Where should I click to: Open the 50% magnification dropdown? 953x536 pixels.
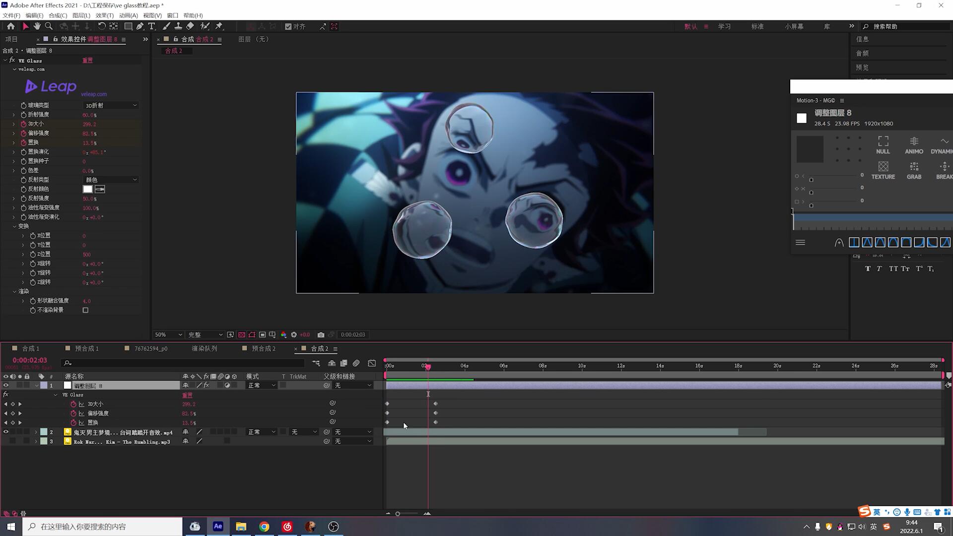pyautogui.click(x=168, y=335)
